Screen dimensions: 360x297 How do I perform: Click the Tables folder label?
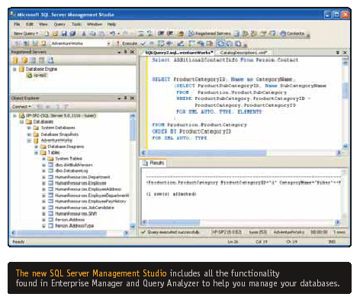pyautogui.click(x=53, y=153)
